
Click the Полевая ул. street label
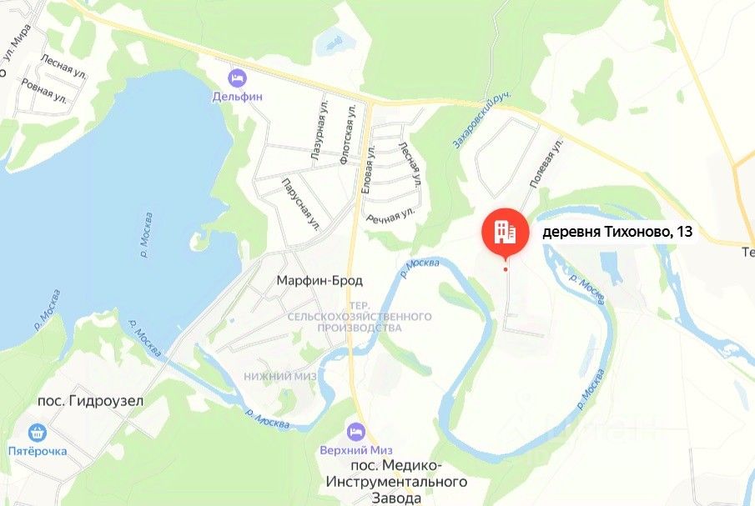tap(546, 163)
